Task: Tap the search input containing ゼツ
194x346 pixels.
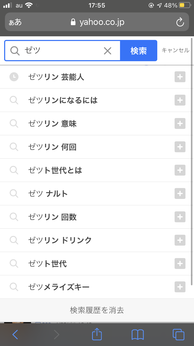Action: pyautogui.click(x=62, y=51)
